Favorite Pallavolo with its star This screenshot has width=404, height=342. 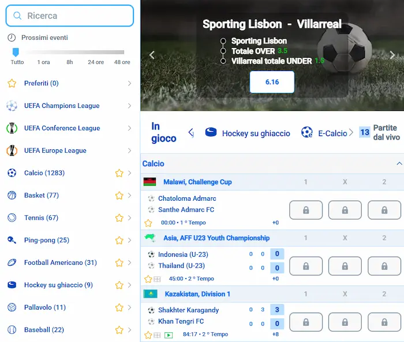(119, 307)
